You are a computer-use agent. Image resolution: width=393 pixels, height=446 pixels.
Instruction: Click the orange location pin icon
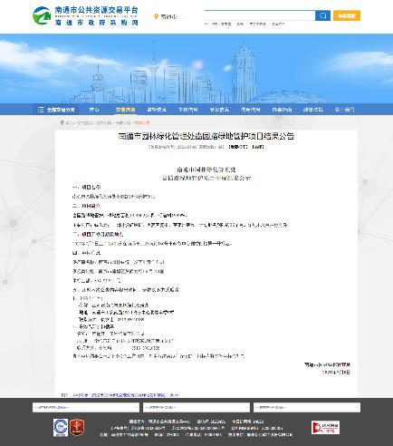coord(156,16)
